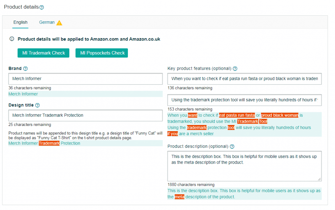335x210 pixels.
Task: Open help icon beside Product details heading
Action: click(42, 7)
